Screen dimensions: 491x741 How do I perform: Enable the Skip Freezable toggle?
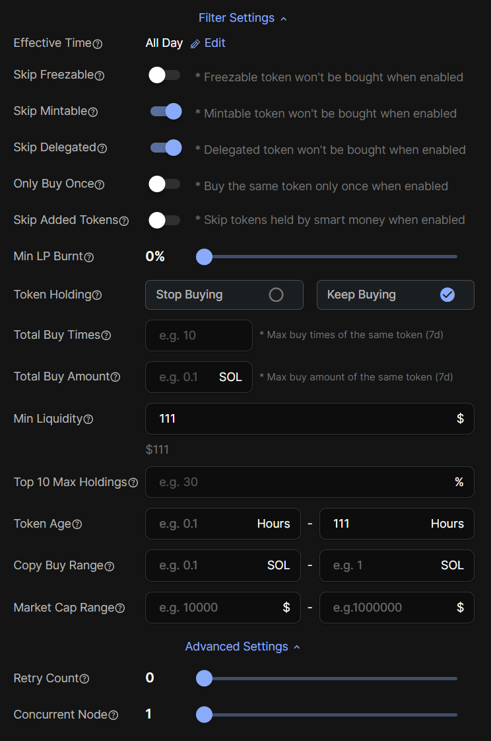(x=165, y=75)
